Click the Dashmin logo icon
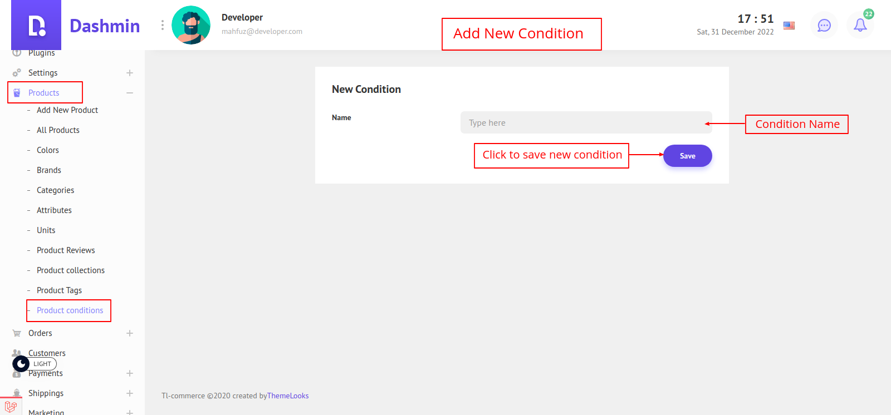Screen dimensions: 891x415 (x=36, y=26)
